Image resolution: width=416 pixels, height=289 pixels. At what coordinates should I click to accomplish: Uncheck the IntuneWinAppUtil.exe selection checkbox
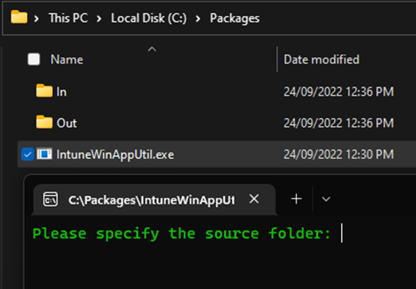pos(27,154)
